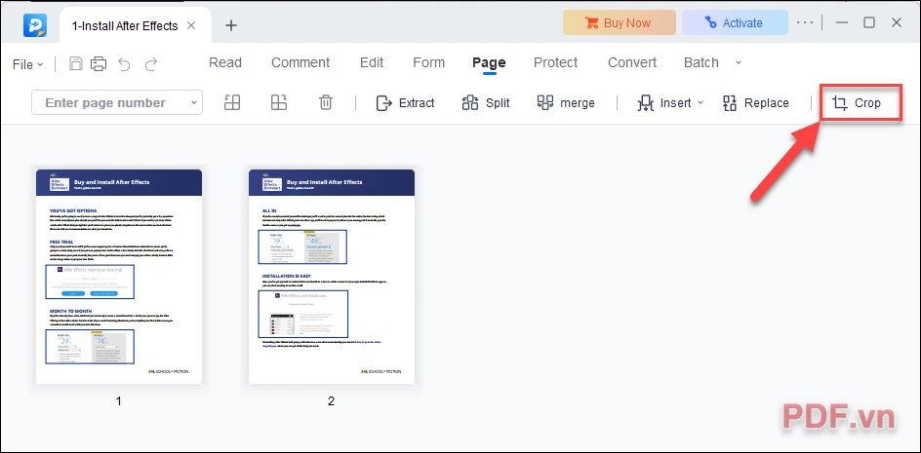Select the 1-Install After Effects document tab

[x=136, y=25]
